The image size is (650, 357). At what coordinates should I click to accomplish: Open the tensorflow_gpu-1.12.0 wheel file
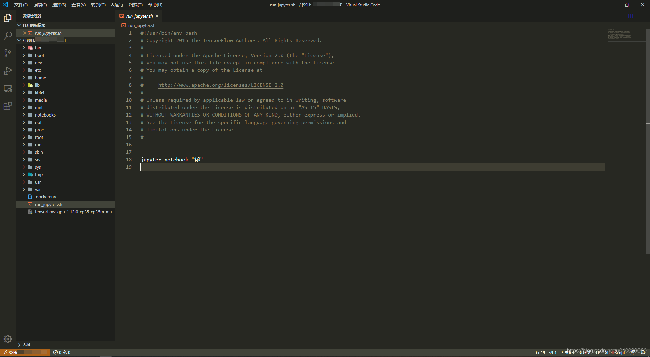pos(66,212)
